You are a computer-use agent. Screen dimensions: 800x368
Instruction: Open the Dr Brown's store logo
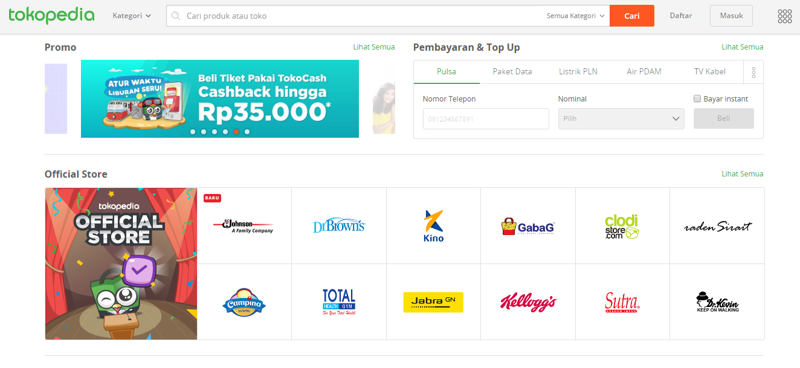[x=339, y=226]
